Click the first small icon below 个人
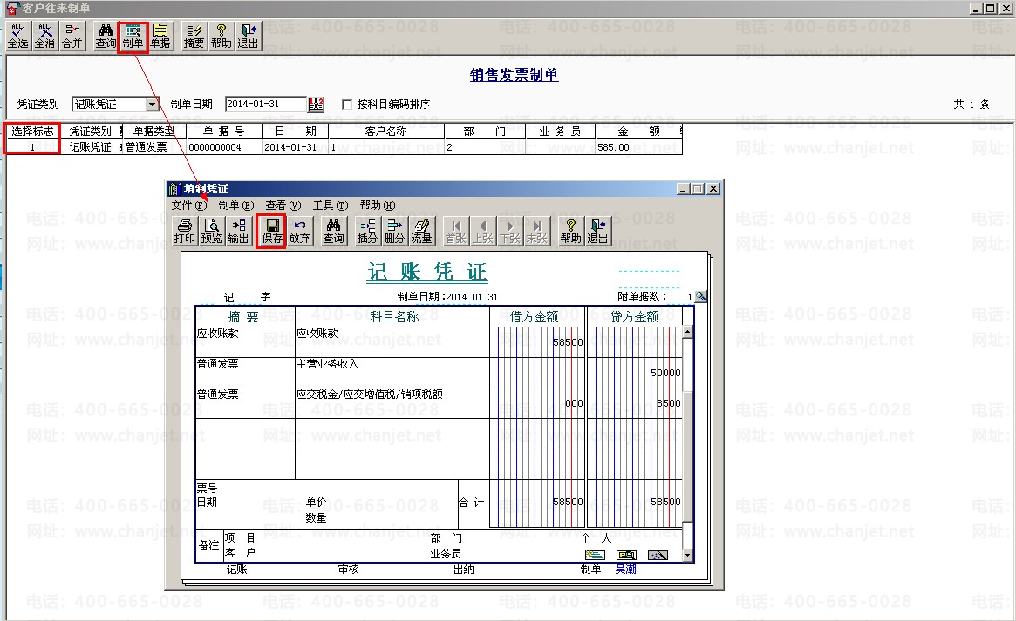This screenshot has width=1016, height=621. pos(595,555)
